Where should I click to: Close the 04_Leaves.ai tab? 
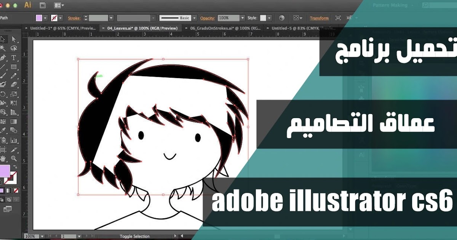(103, 28)
